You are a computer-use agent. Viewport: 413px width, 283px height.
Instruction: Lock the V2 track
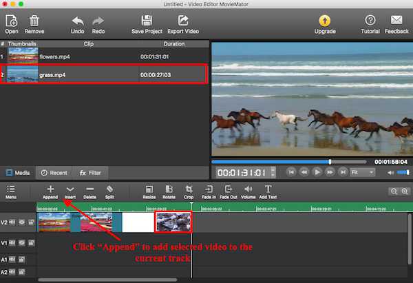[32, 222]
